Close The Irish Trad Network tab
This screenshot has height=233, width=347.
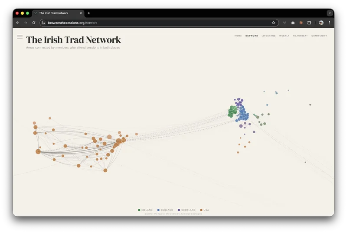tap(81, 13)
